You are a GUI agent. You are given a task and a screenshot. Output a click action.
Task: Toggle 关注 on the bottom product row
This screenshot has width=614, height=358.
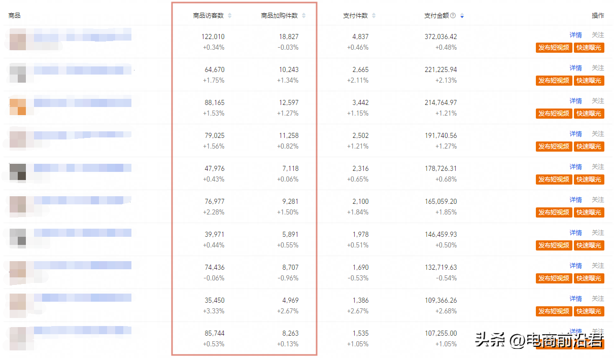[x=598, y=331]
